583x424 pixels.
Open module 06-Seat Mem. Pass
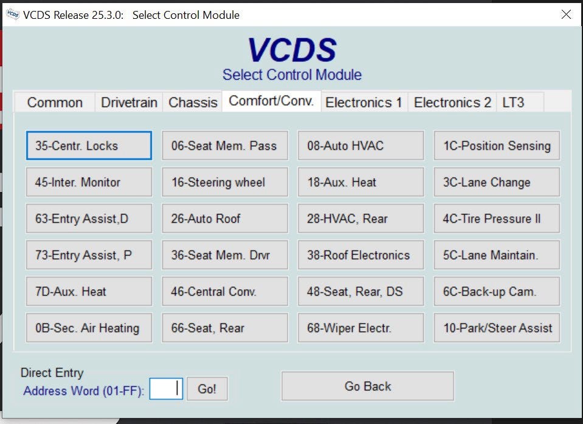click(x=224, y=145)
